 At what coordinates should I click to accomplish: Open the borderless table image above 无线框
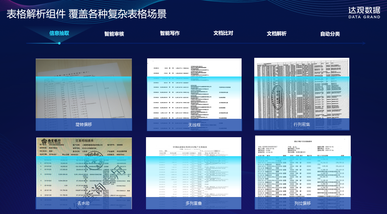tap(194, 89)
